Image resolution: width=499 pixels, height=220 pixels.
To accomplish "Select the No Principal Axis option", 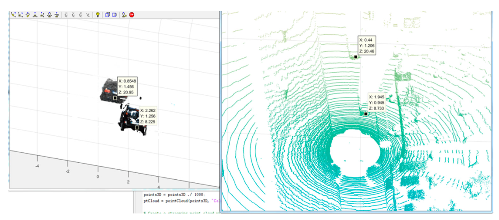I will 88,15.
